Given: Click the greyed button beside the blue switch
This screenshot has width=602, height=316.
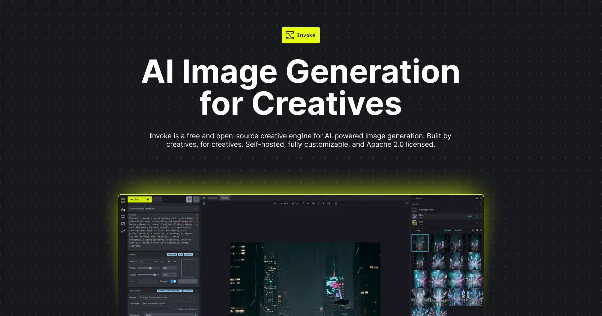Looking at the screenshot, I should [x=188, y=281].
